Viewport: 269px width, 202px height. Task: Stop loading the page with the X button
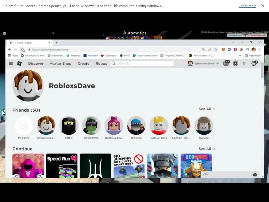22,49
